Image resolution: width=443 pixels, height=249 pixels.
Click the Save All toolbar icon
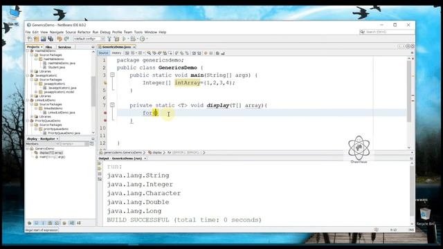click(51, 39)
